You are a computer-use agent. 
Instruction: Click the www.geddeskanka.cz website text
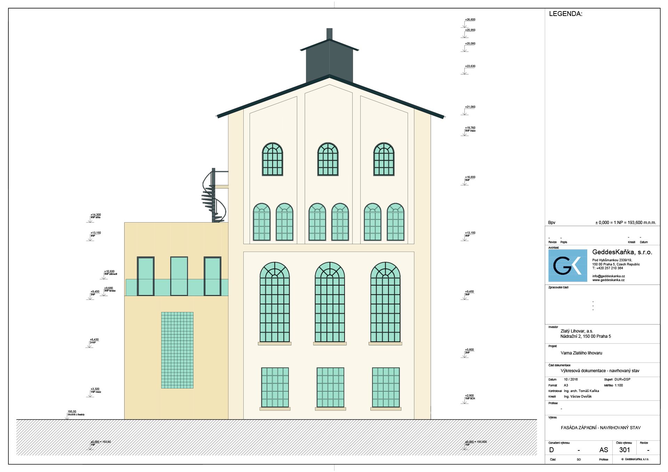[x=608, y=280]
